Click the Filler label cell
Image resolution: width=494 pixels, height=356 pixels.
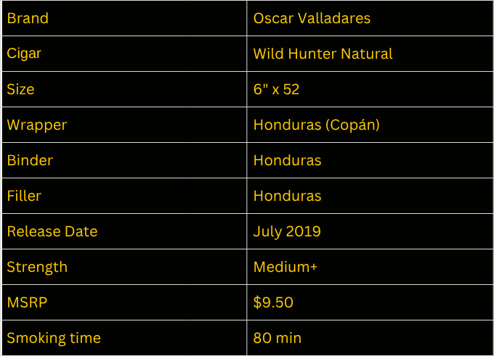124,196
